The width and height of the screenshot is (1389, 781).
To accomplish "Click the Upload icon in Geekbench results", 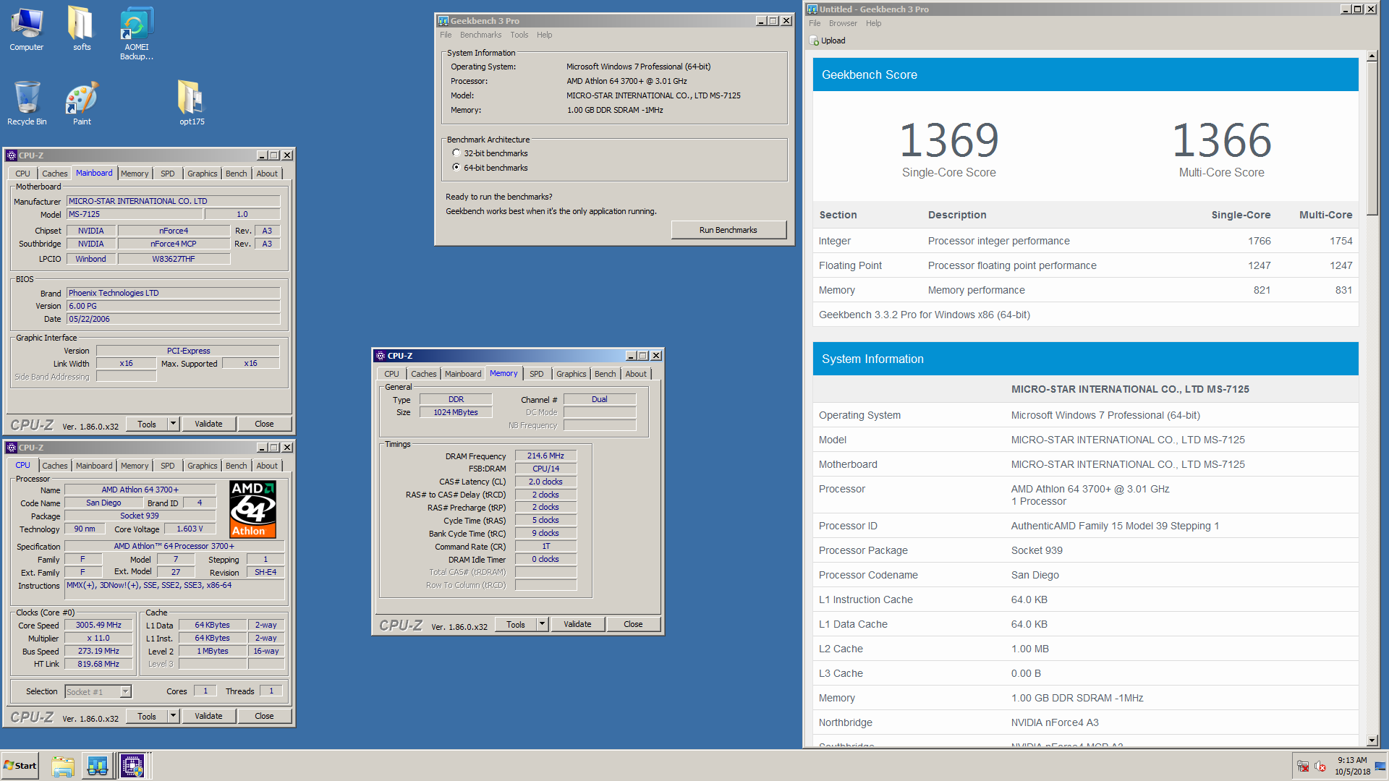I will pyautogui.click(x=815, y=40).
